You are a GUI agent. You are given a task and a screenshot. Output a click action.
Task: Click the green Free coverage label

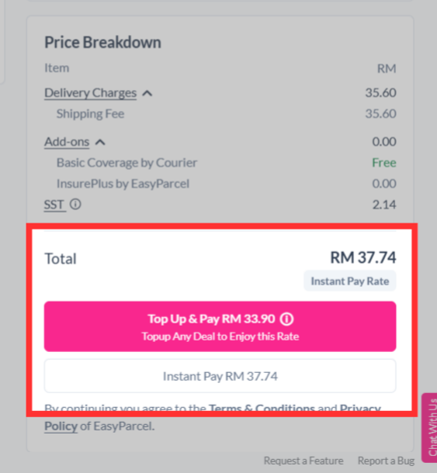click(x=384, y=163)
